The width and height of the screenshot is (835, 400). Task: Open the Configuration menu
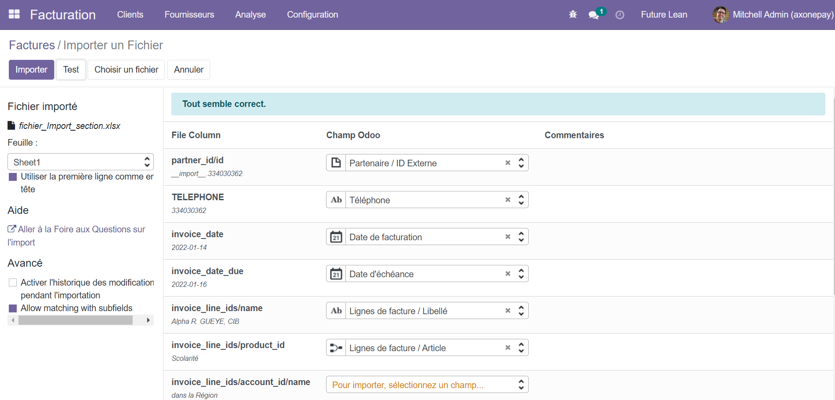[x=312, y=15]
